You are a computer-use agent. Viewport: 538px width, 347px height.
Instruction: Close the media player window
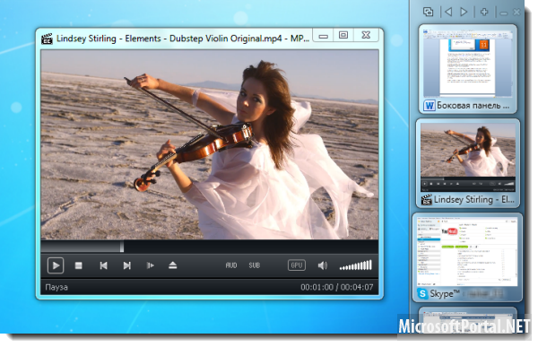tap(366, 35)
